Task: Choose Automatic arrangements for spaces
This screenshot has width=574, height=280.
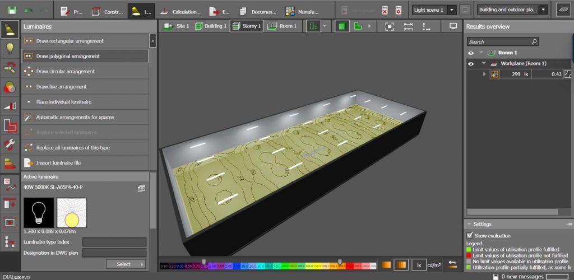Action: [85, 118]
